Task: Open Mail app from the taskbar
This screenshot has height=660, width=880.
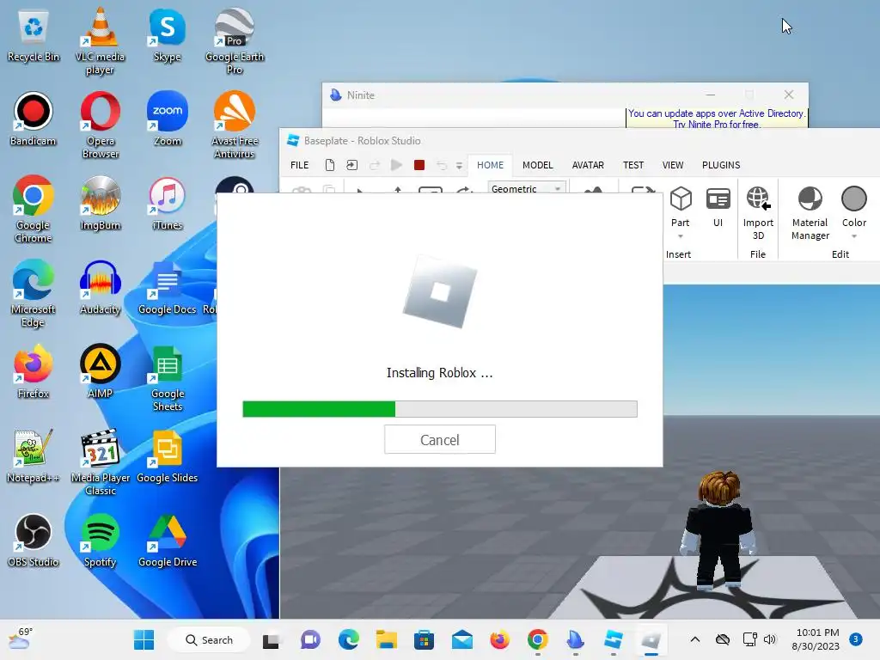Action: pos(461,639)
